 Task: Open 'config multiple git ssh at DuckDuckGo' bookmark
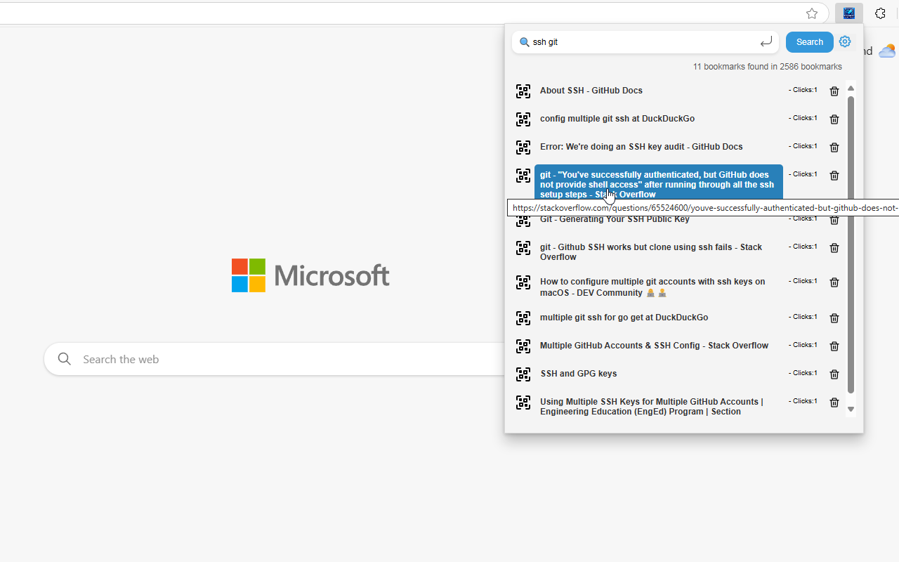click(617, 119)
